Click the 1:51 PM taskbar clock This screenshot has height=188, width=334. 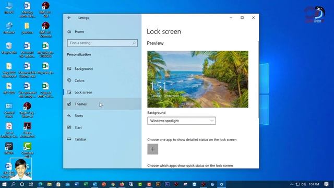314,184
